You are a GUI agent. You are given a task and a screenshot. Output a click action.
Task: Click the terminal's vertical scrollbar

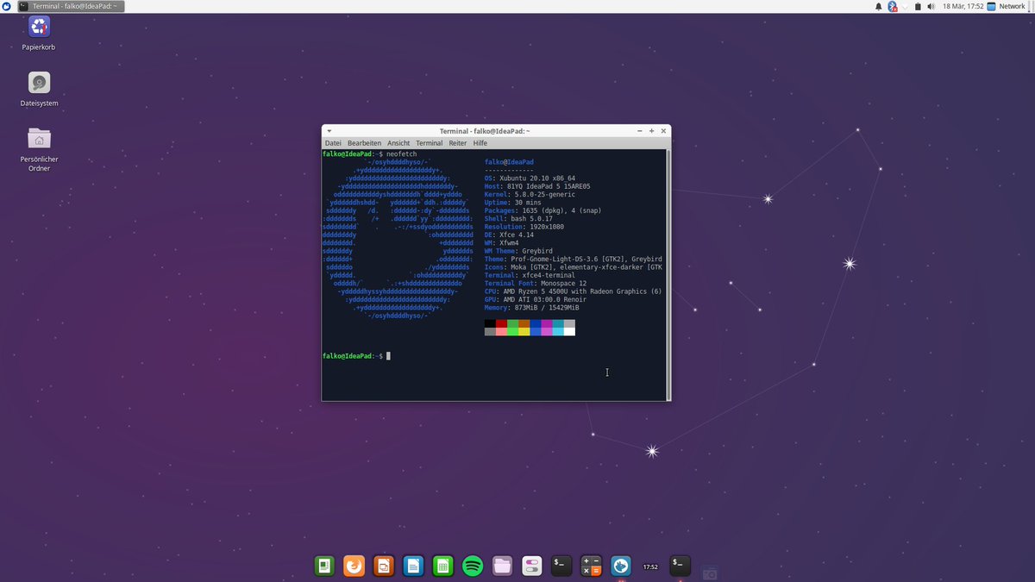(668, 274)
